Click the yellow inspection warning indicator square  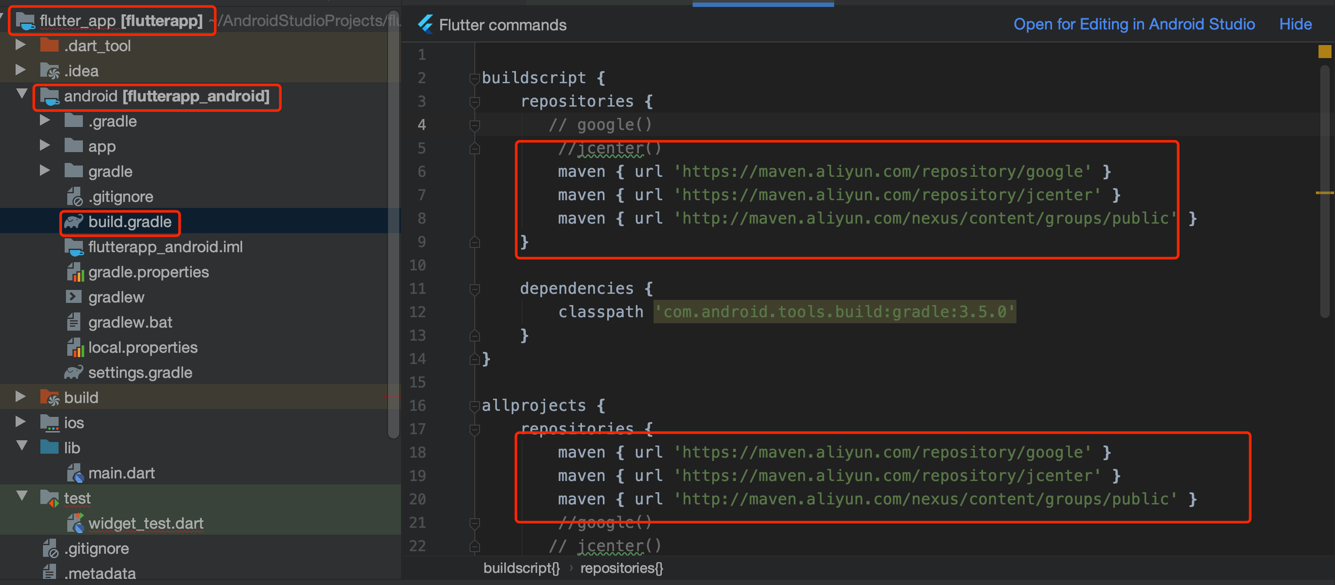click(x=1324, y=51)
